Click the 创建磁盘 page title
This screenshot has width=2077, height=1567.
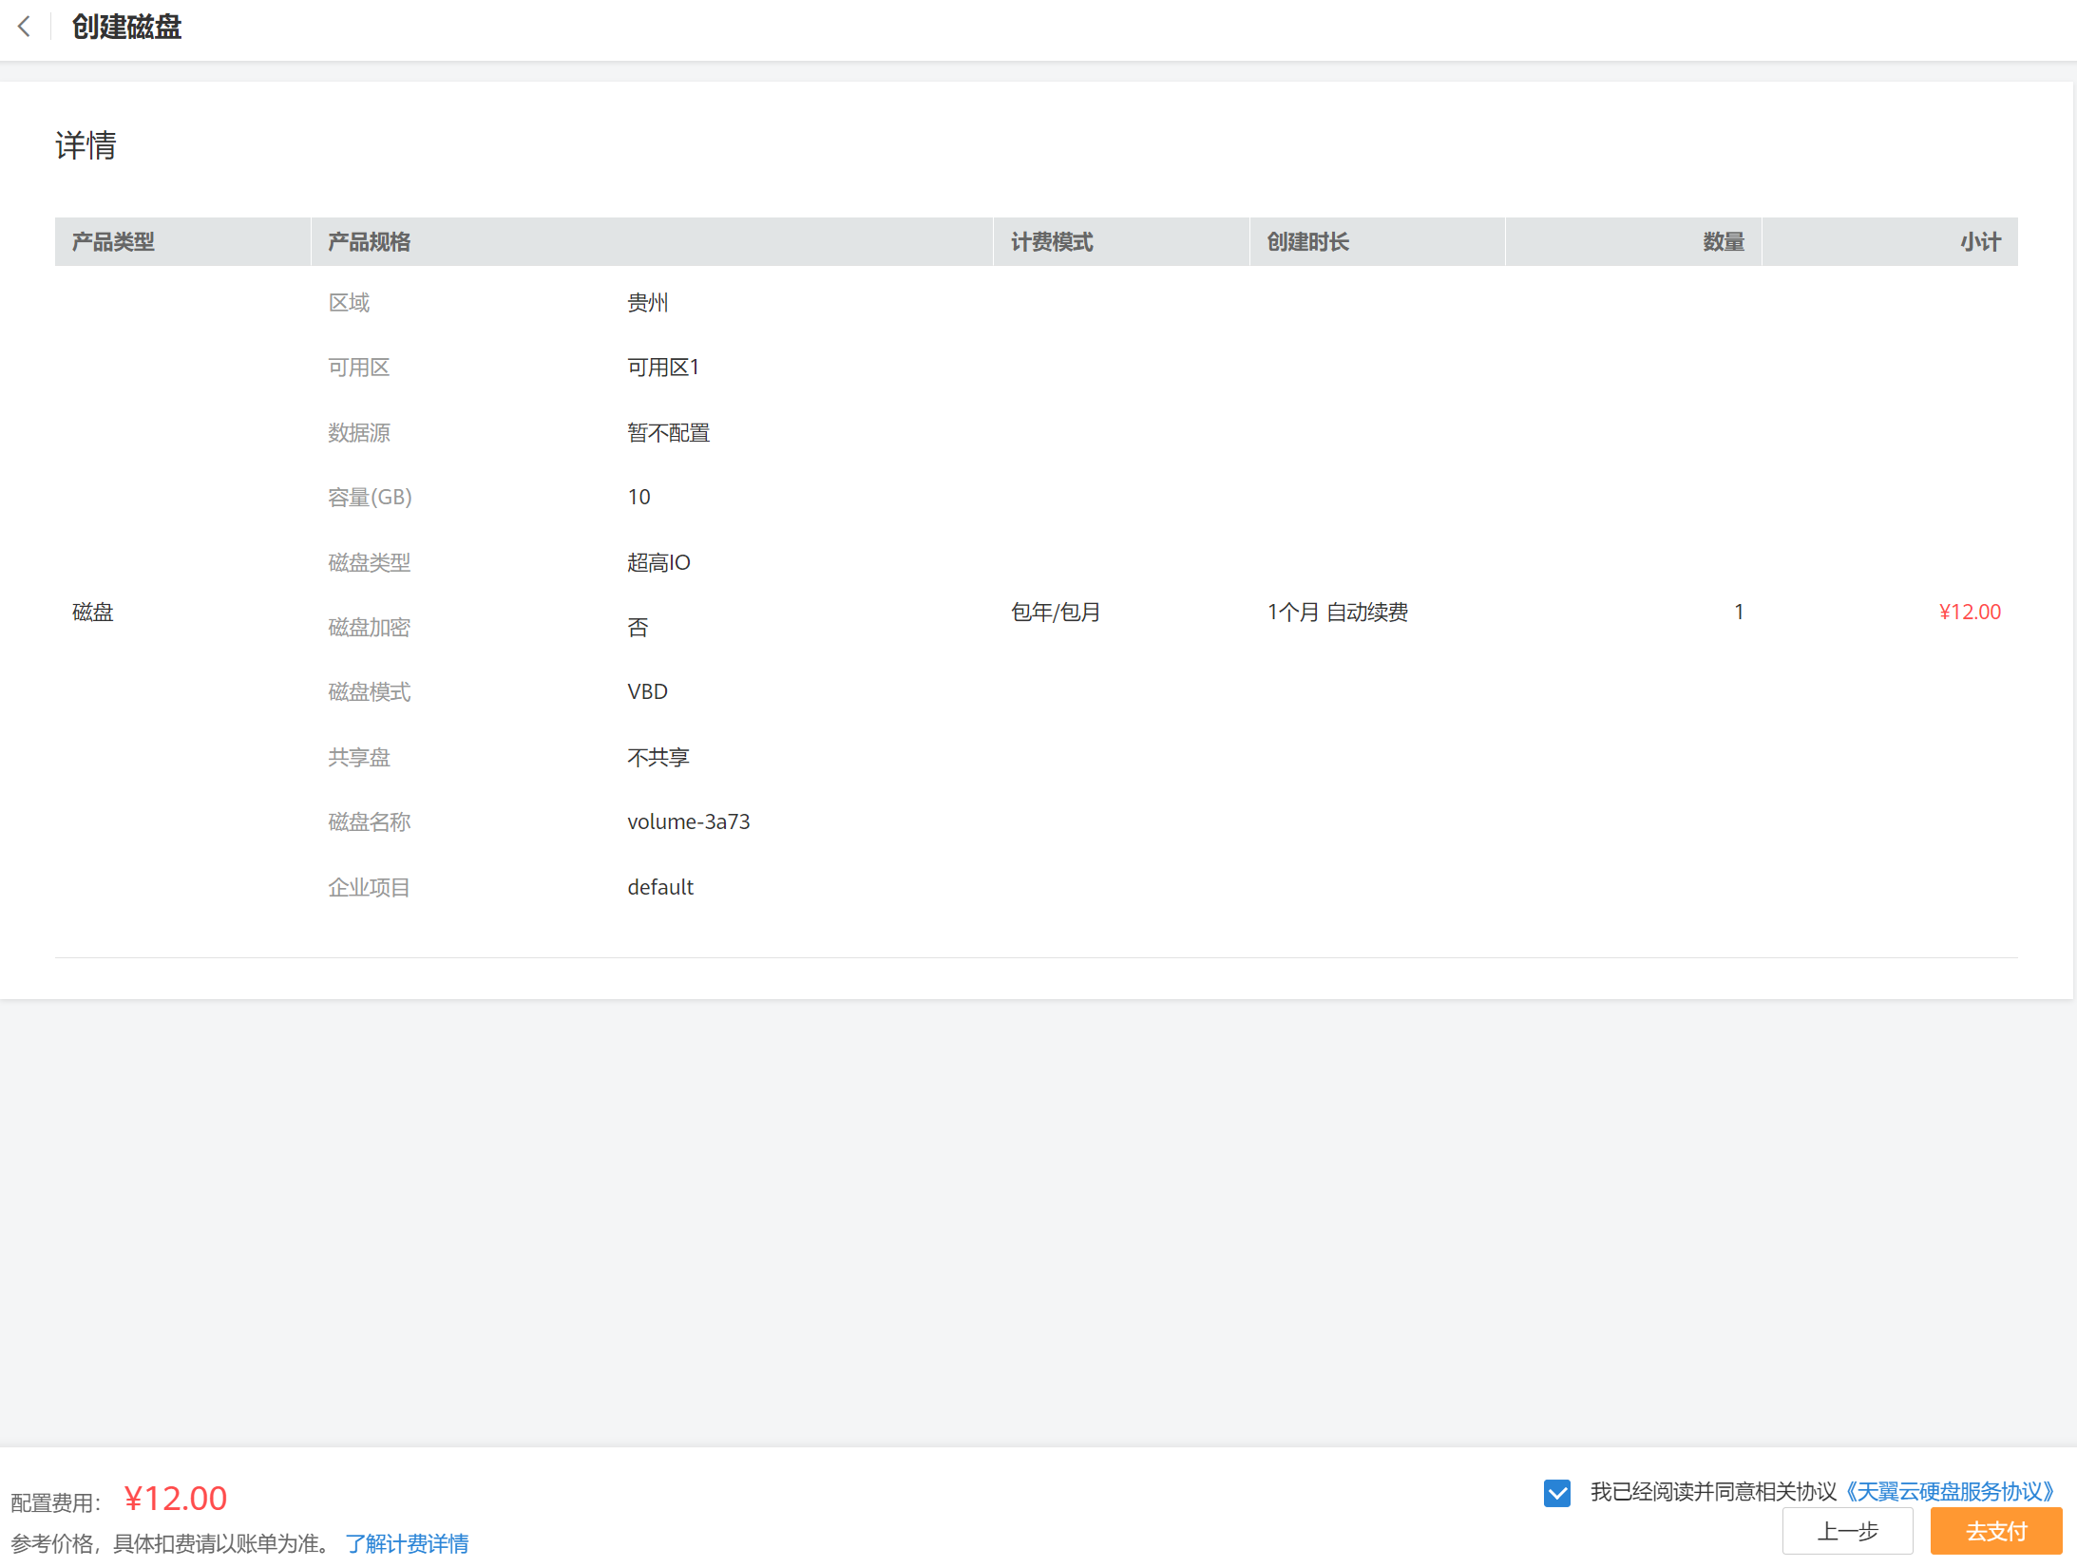tap(126, 27)
